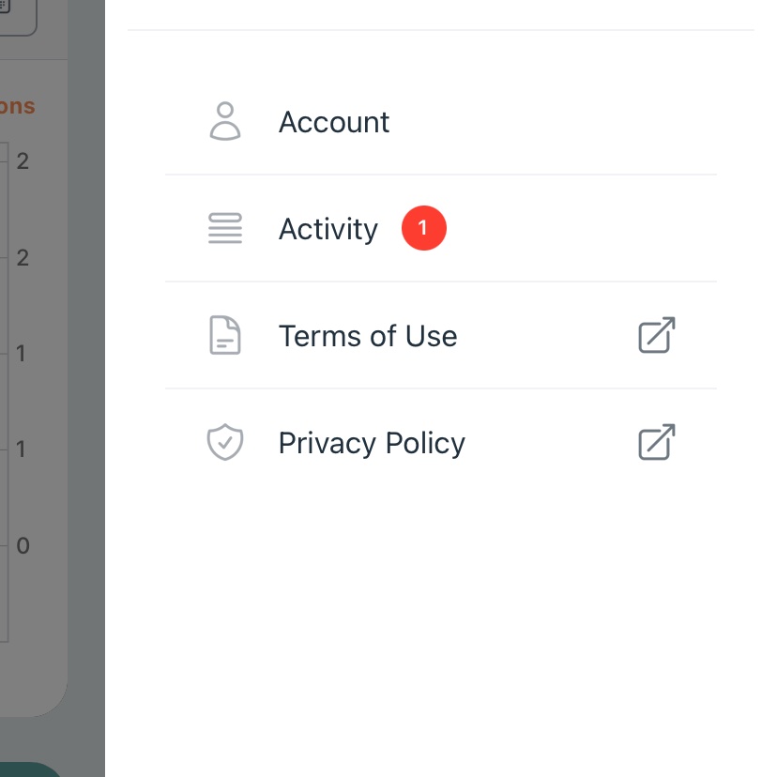Click the red notification badge on Activity

(x=423, y=229)
